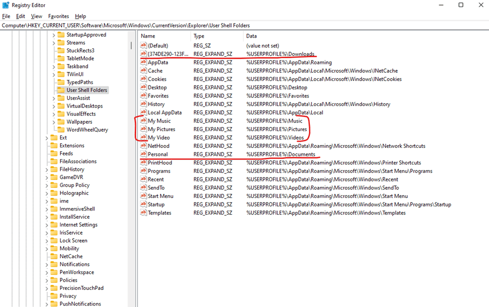The width and height of the screenshot is (489, 307).
Task: Expand the StartupApproved key
Action: 54,35
